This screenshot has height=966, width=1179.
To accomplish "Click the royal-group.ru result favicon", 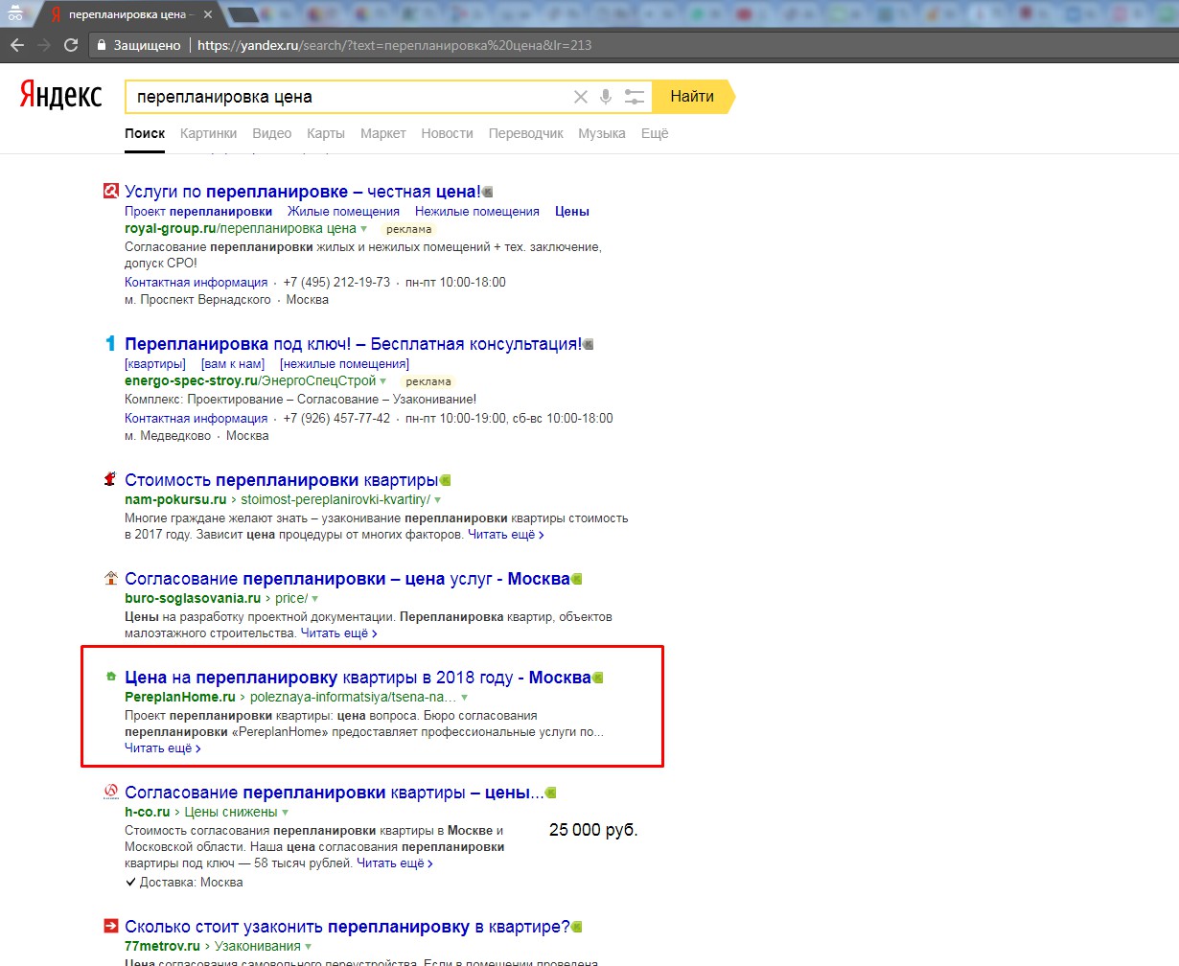I will [110, 191].
